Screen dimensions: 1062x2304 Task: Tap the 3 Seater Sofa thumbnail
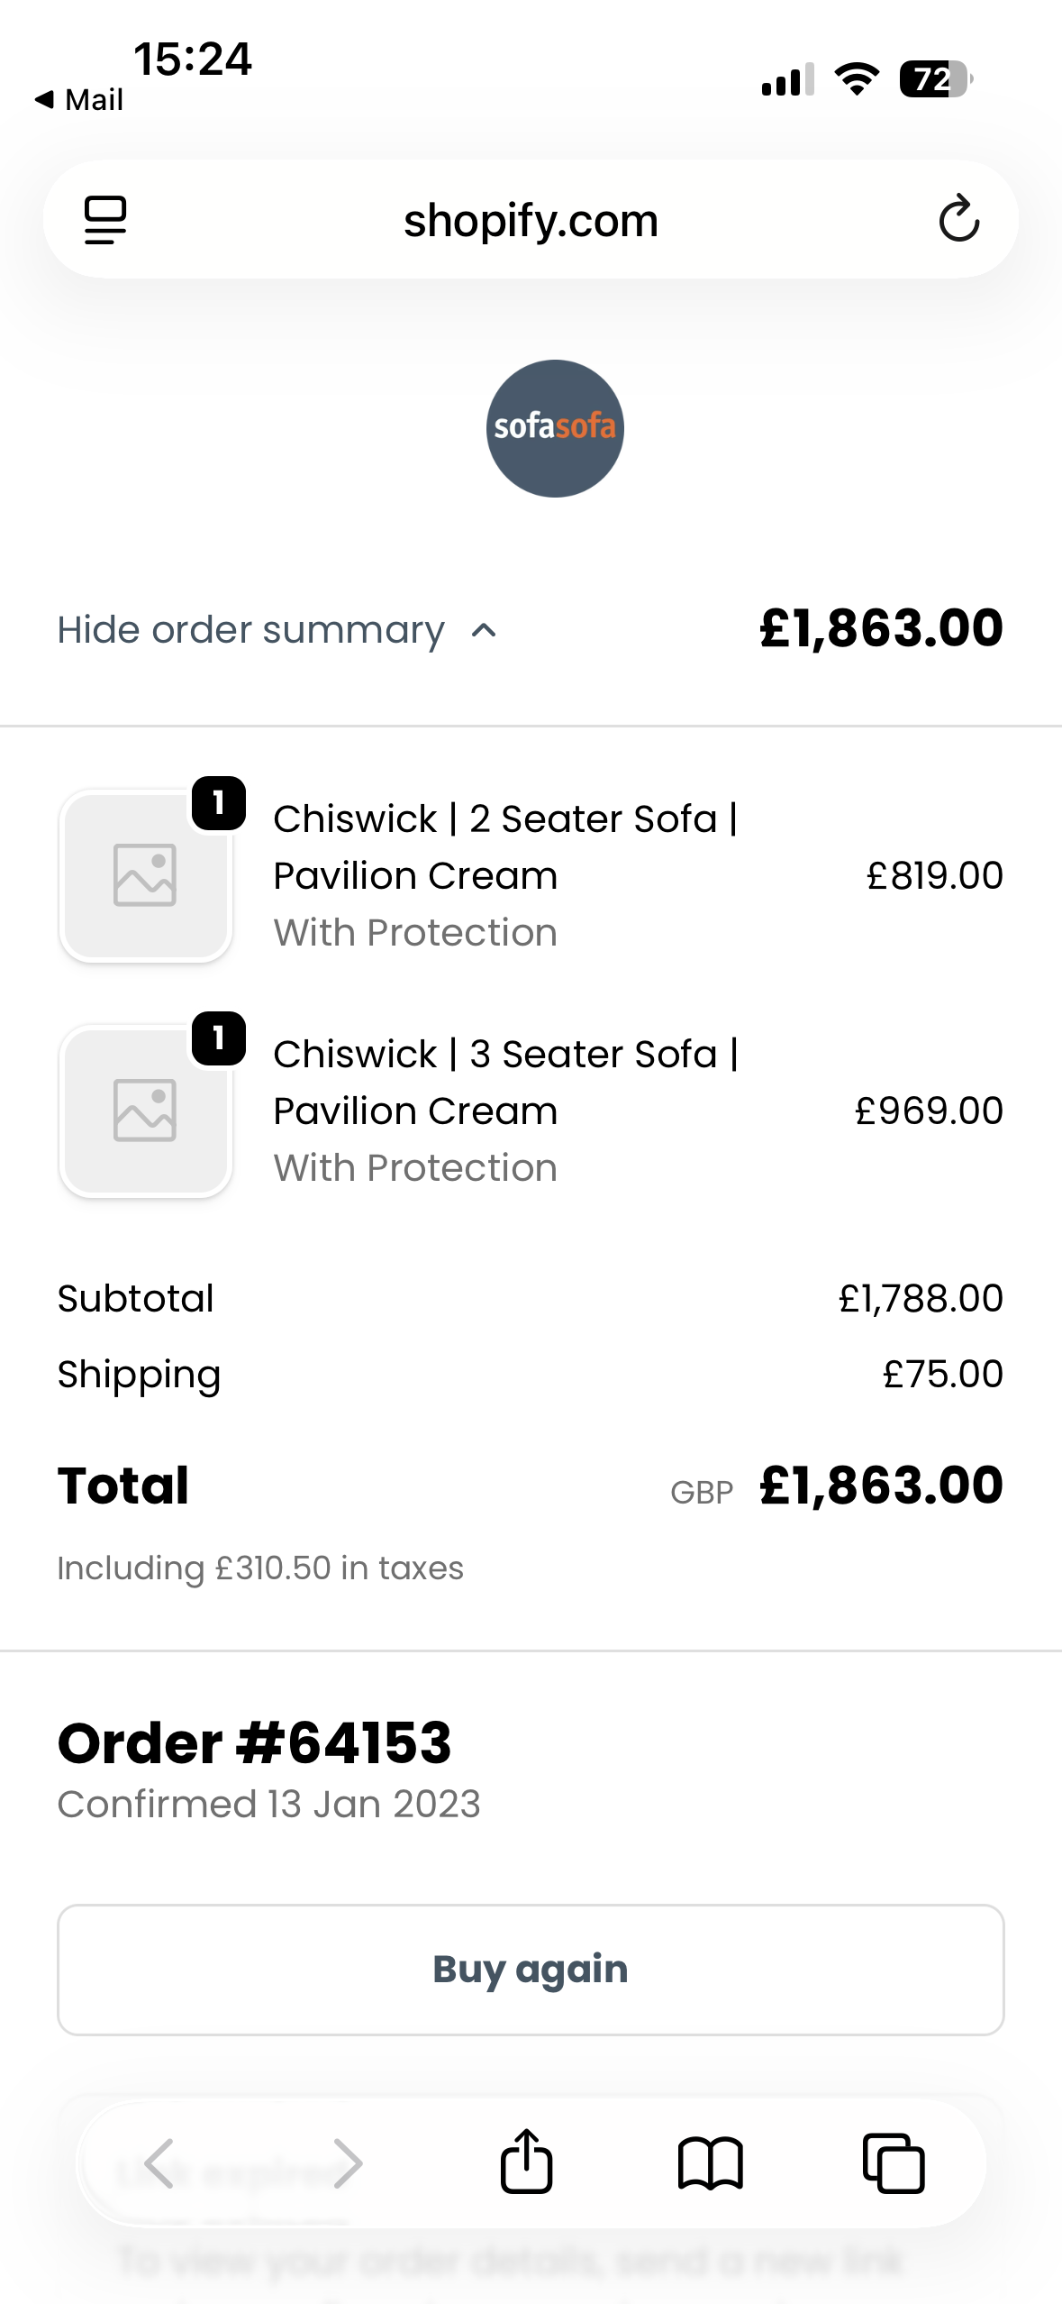click(146, 1111)
